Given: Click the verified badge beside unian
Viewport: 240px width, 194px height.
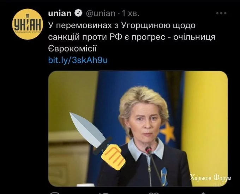Looking at the screenshot, I should tap(78, 13).
